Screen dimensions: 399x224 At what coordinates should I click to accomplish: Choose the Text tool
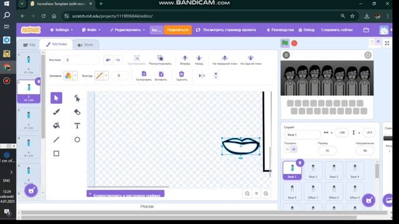77,126
